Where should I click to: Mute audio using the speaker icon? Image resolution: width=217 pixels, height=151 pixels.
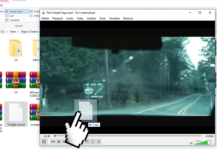(x=192, y=143)
